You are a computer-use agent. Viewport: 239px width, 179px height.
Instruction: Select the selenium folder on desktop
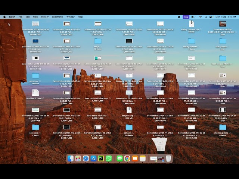[35, 128]
